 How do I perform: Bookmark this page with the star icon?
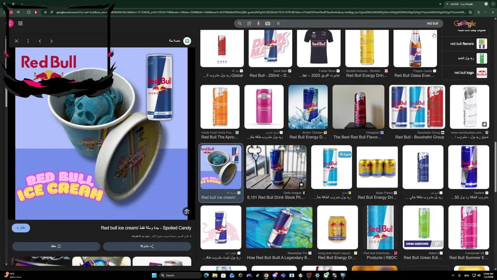[45, 12]
